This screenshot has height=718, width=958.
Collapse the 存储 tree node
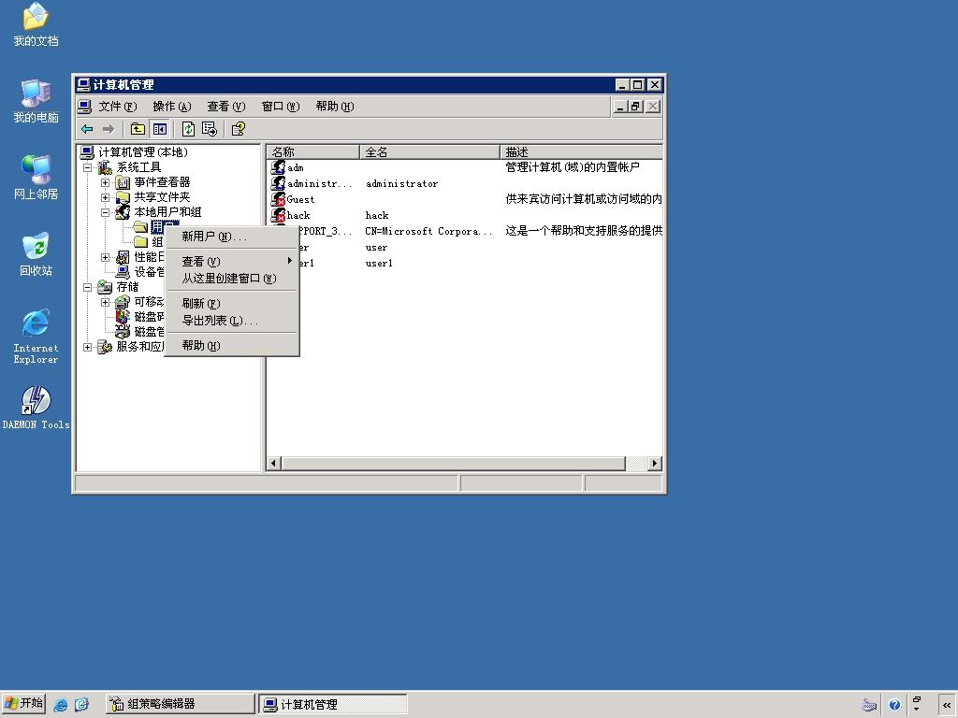(x=87, y=287)
